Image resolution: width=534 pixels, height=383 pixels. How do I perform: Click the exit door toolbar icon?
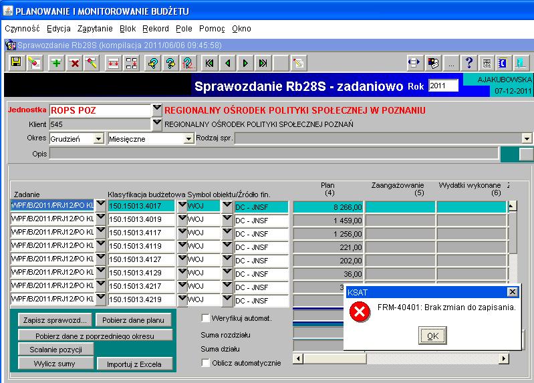click(521, 63)
